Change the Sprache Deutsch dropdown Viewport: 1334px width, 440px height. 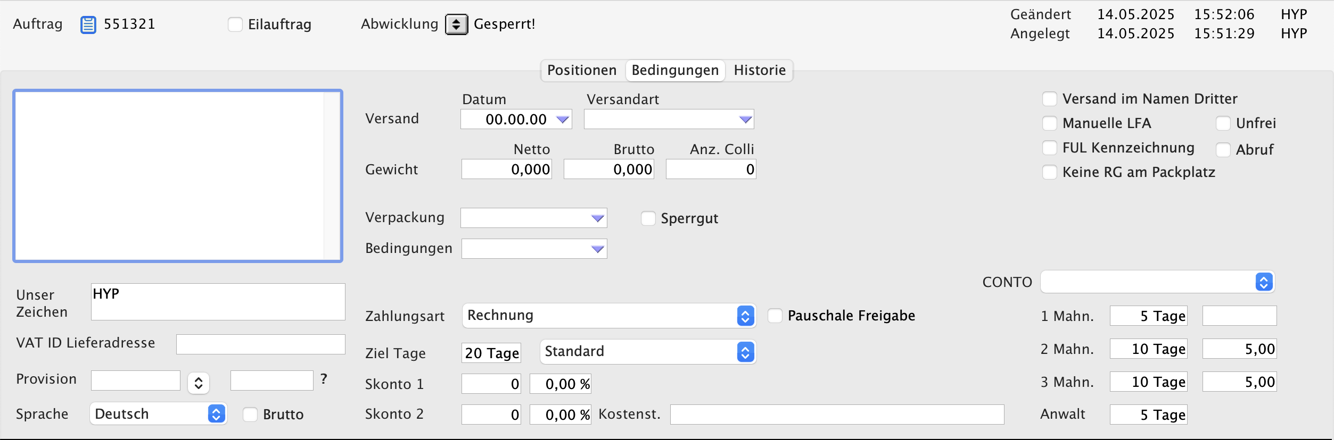216,414
